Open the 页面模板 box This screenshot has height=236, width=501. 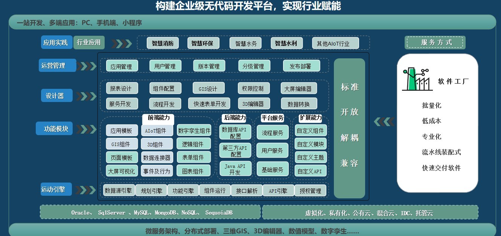[122, 157]
